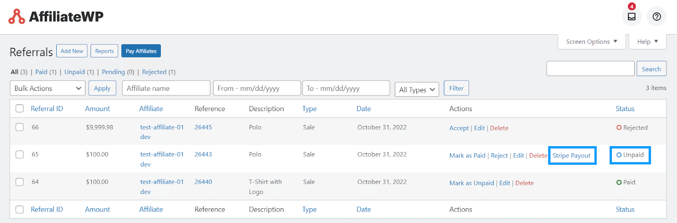This screenshot has width=677, height=223.
Task: Click the Paid status indicator for referral 64
Action: point(626,182)
